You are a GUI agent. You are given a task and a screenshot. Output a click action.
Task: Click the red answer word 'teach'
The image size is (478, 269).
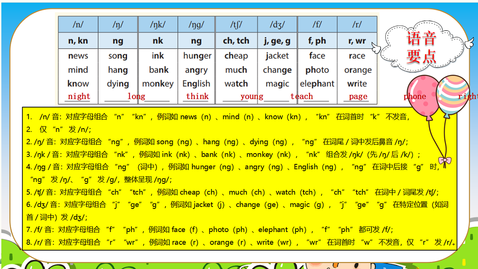click(302, 96)
